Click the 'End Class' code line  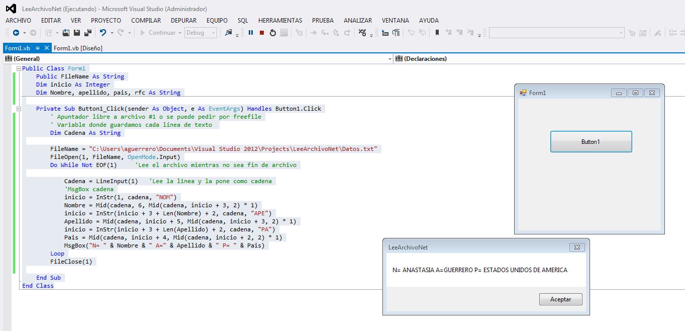pos(38,286)
